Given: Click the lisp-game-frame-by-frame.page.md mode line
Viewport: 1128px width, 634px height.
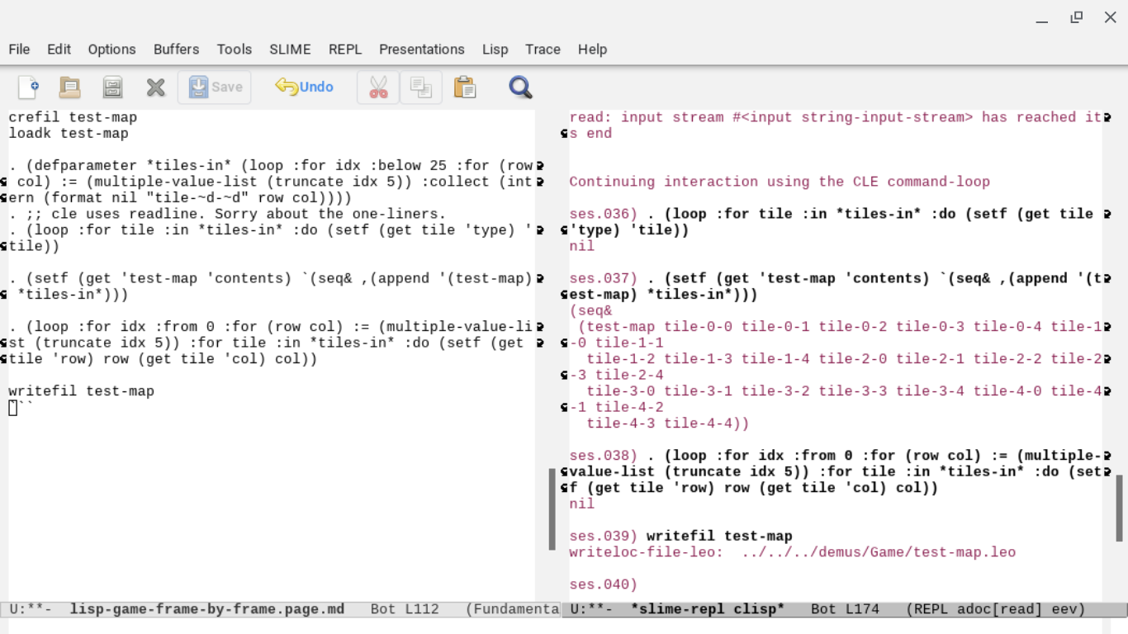Looking at the screenshot, I should coord(206,609).
